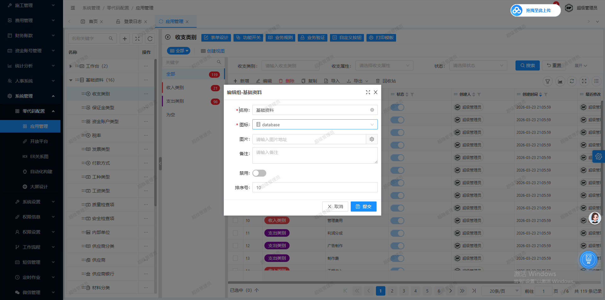Click the refresh icon beside name search
Image resolution: width=605 pixels, height=300 pixels.
point(150,38)
